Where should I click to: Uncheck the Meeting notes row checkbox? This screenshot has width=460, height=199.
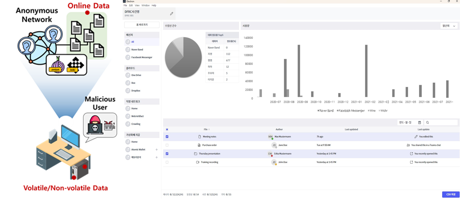point(167,137)
